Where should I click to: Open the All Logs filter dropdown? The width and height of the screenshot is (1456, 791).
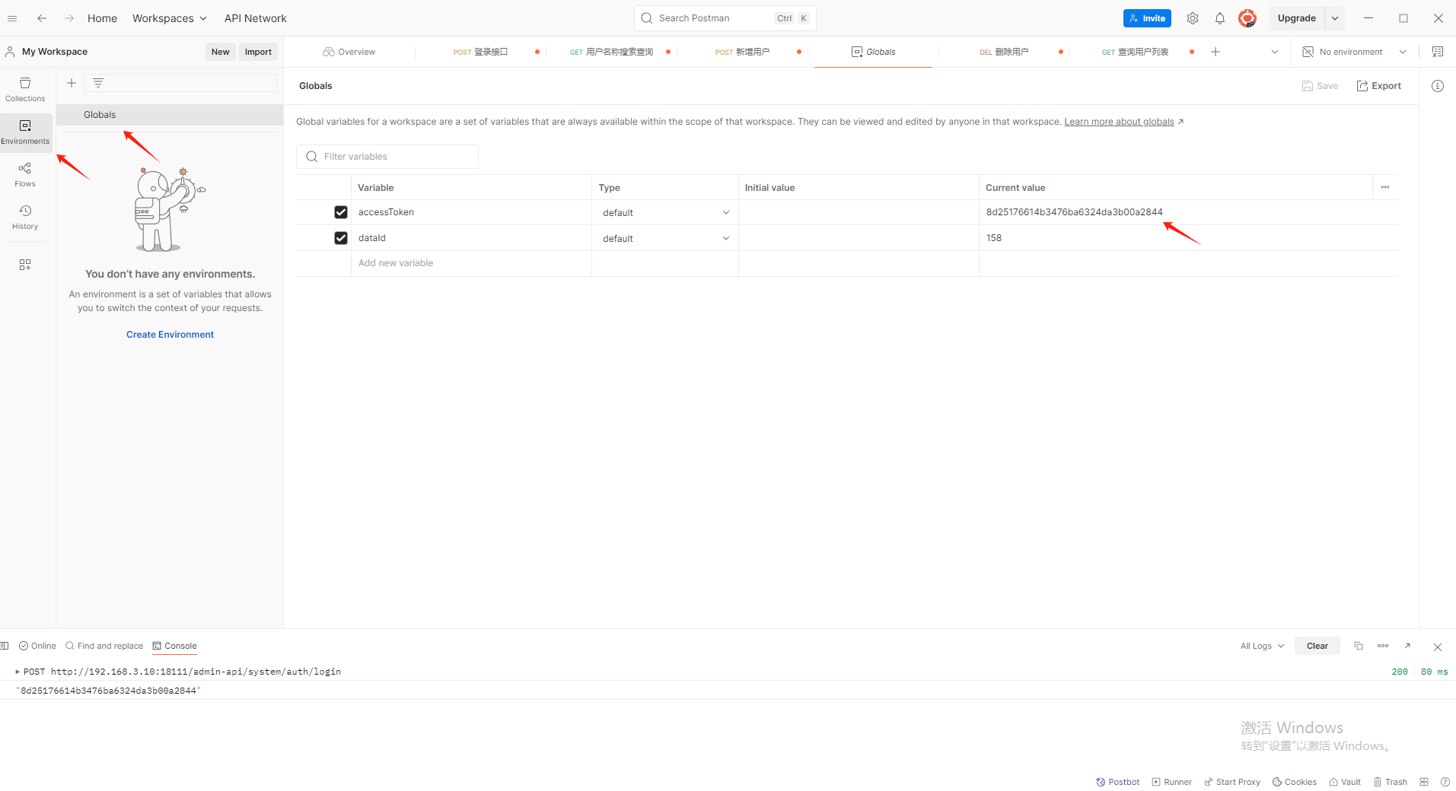[x=1260, y=646]
